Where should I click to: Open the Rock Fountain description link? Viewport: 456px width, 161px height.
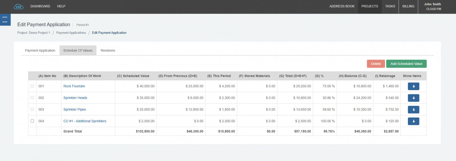[74, 86]
